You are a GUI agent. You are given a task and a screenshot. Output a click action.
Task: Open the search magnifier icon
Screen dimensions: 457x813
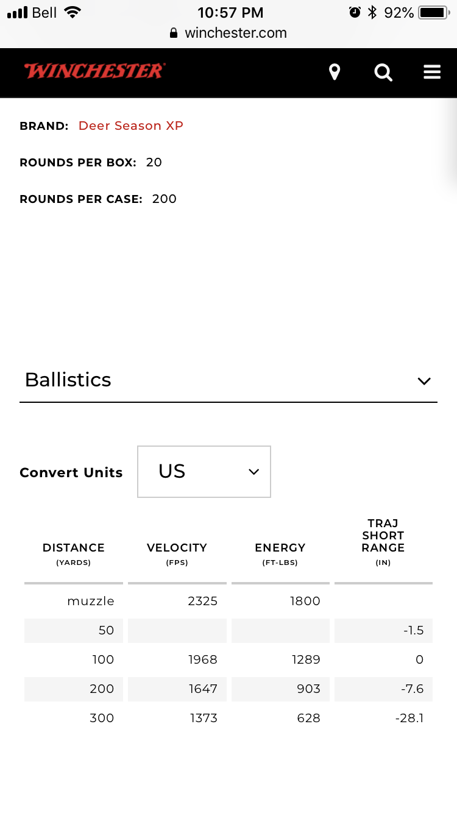pos(383,73)
